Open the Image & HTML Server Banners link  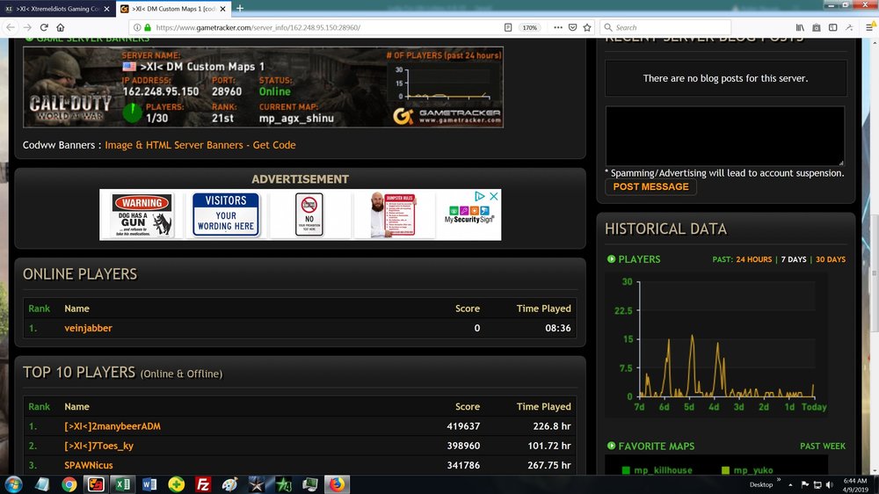(200, 145)
